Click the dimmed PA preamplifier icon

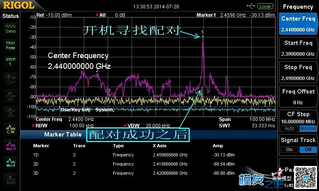11,113
